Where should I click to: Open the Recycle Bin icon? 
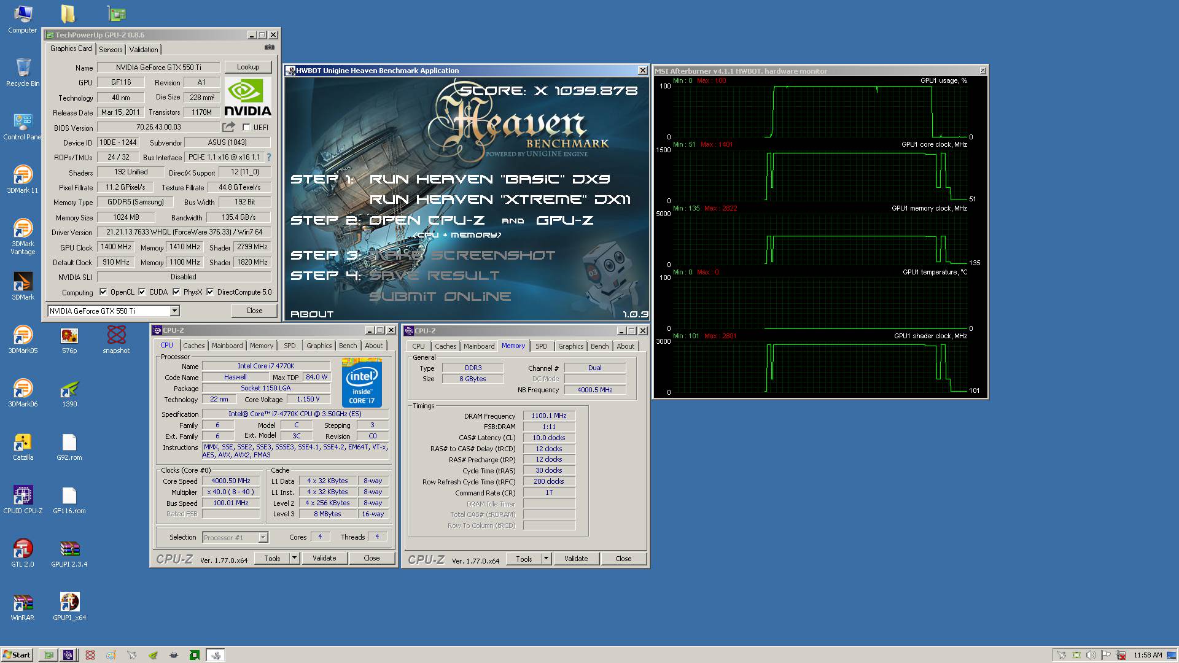coord(23,72)
